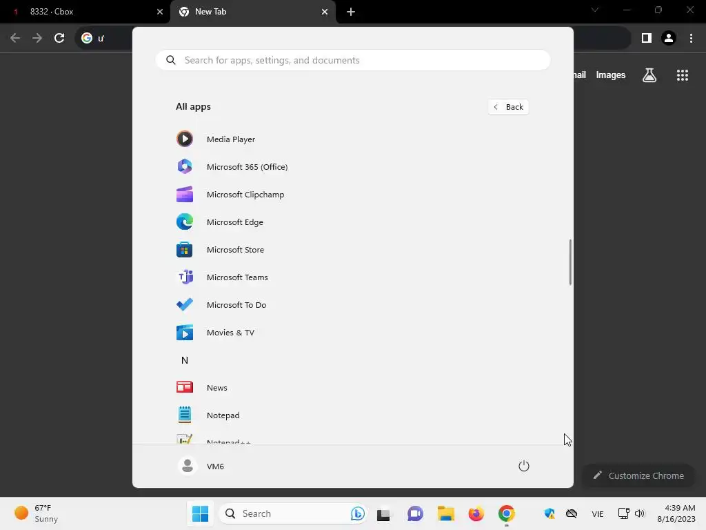706x530 pixels.
Task: Launch Microsoft Edge icon in list
Action: (x=185, y=222)
